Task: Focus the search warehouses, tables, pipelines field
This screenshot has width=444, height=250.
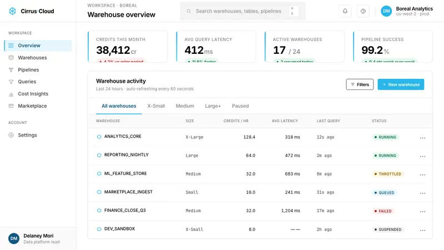Action: tap(243, 11)
